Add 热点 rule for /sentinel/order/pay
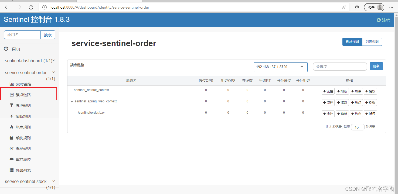The height and width of the screenshot is (194, 398). [x=356, y=114]
